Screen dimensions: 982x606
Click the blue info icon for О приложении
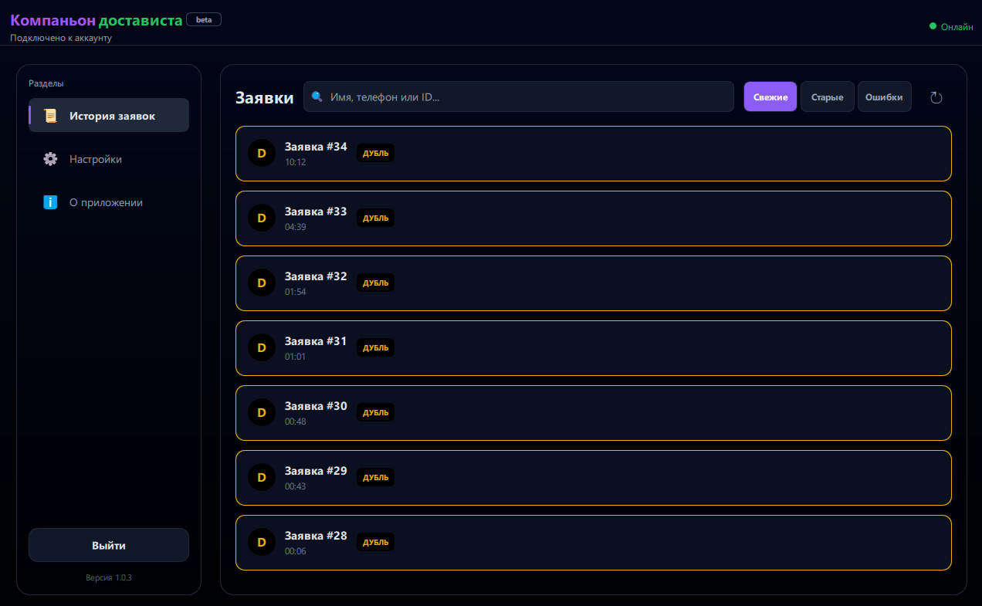click(x=50, y=202)
